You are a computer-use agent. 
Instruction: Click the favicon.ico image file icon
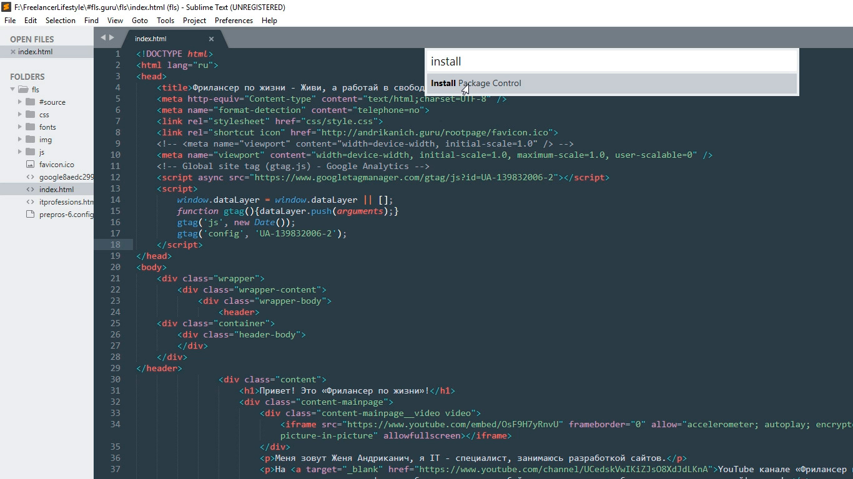pyautogui.click(x=30, y=165)
